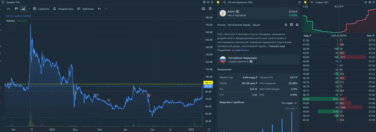This screenshot has height=132, width=376.
Task: Select bid price 86,60 row with 1170 volume
Action: click(x=321, y=112)
